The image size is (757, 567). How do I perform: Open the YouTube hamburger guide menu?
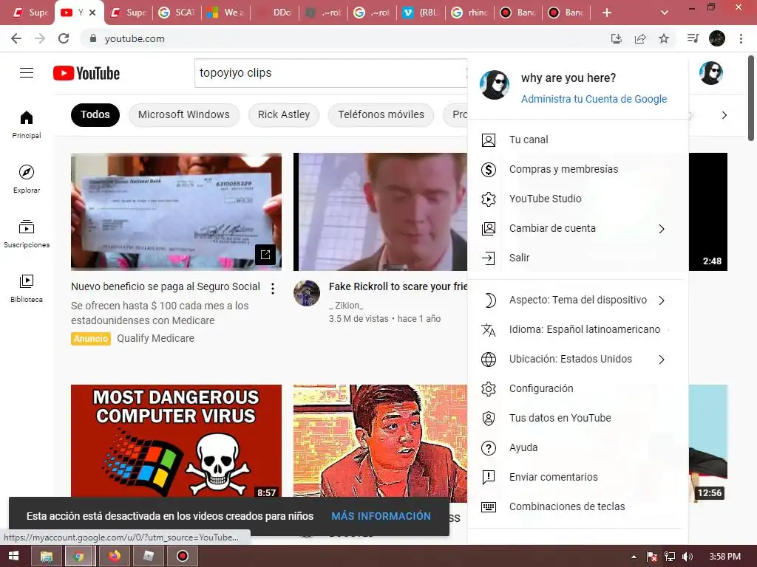[27, 73]
